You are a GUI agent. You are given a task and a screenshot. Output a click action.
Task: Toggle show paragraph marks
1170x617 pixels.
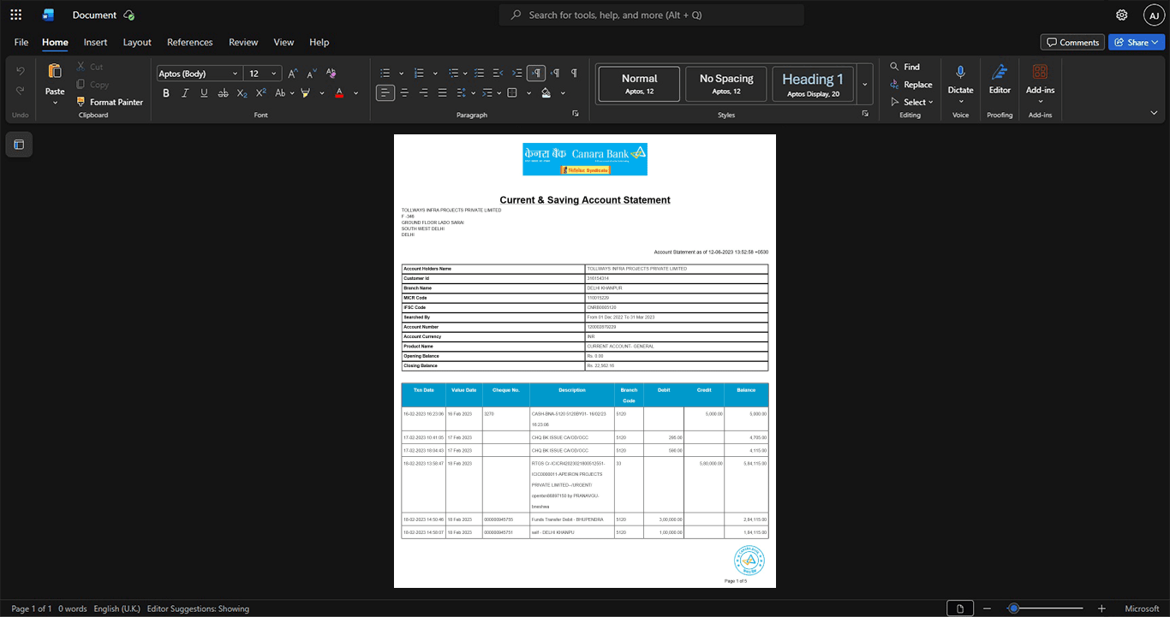[x=574, y=74]
